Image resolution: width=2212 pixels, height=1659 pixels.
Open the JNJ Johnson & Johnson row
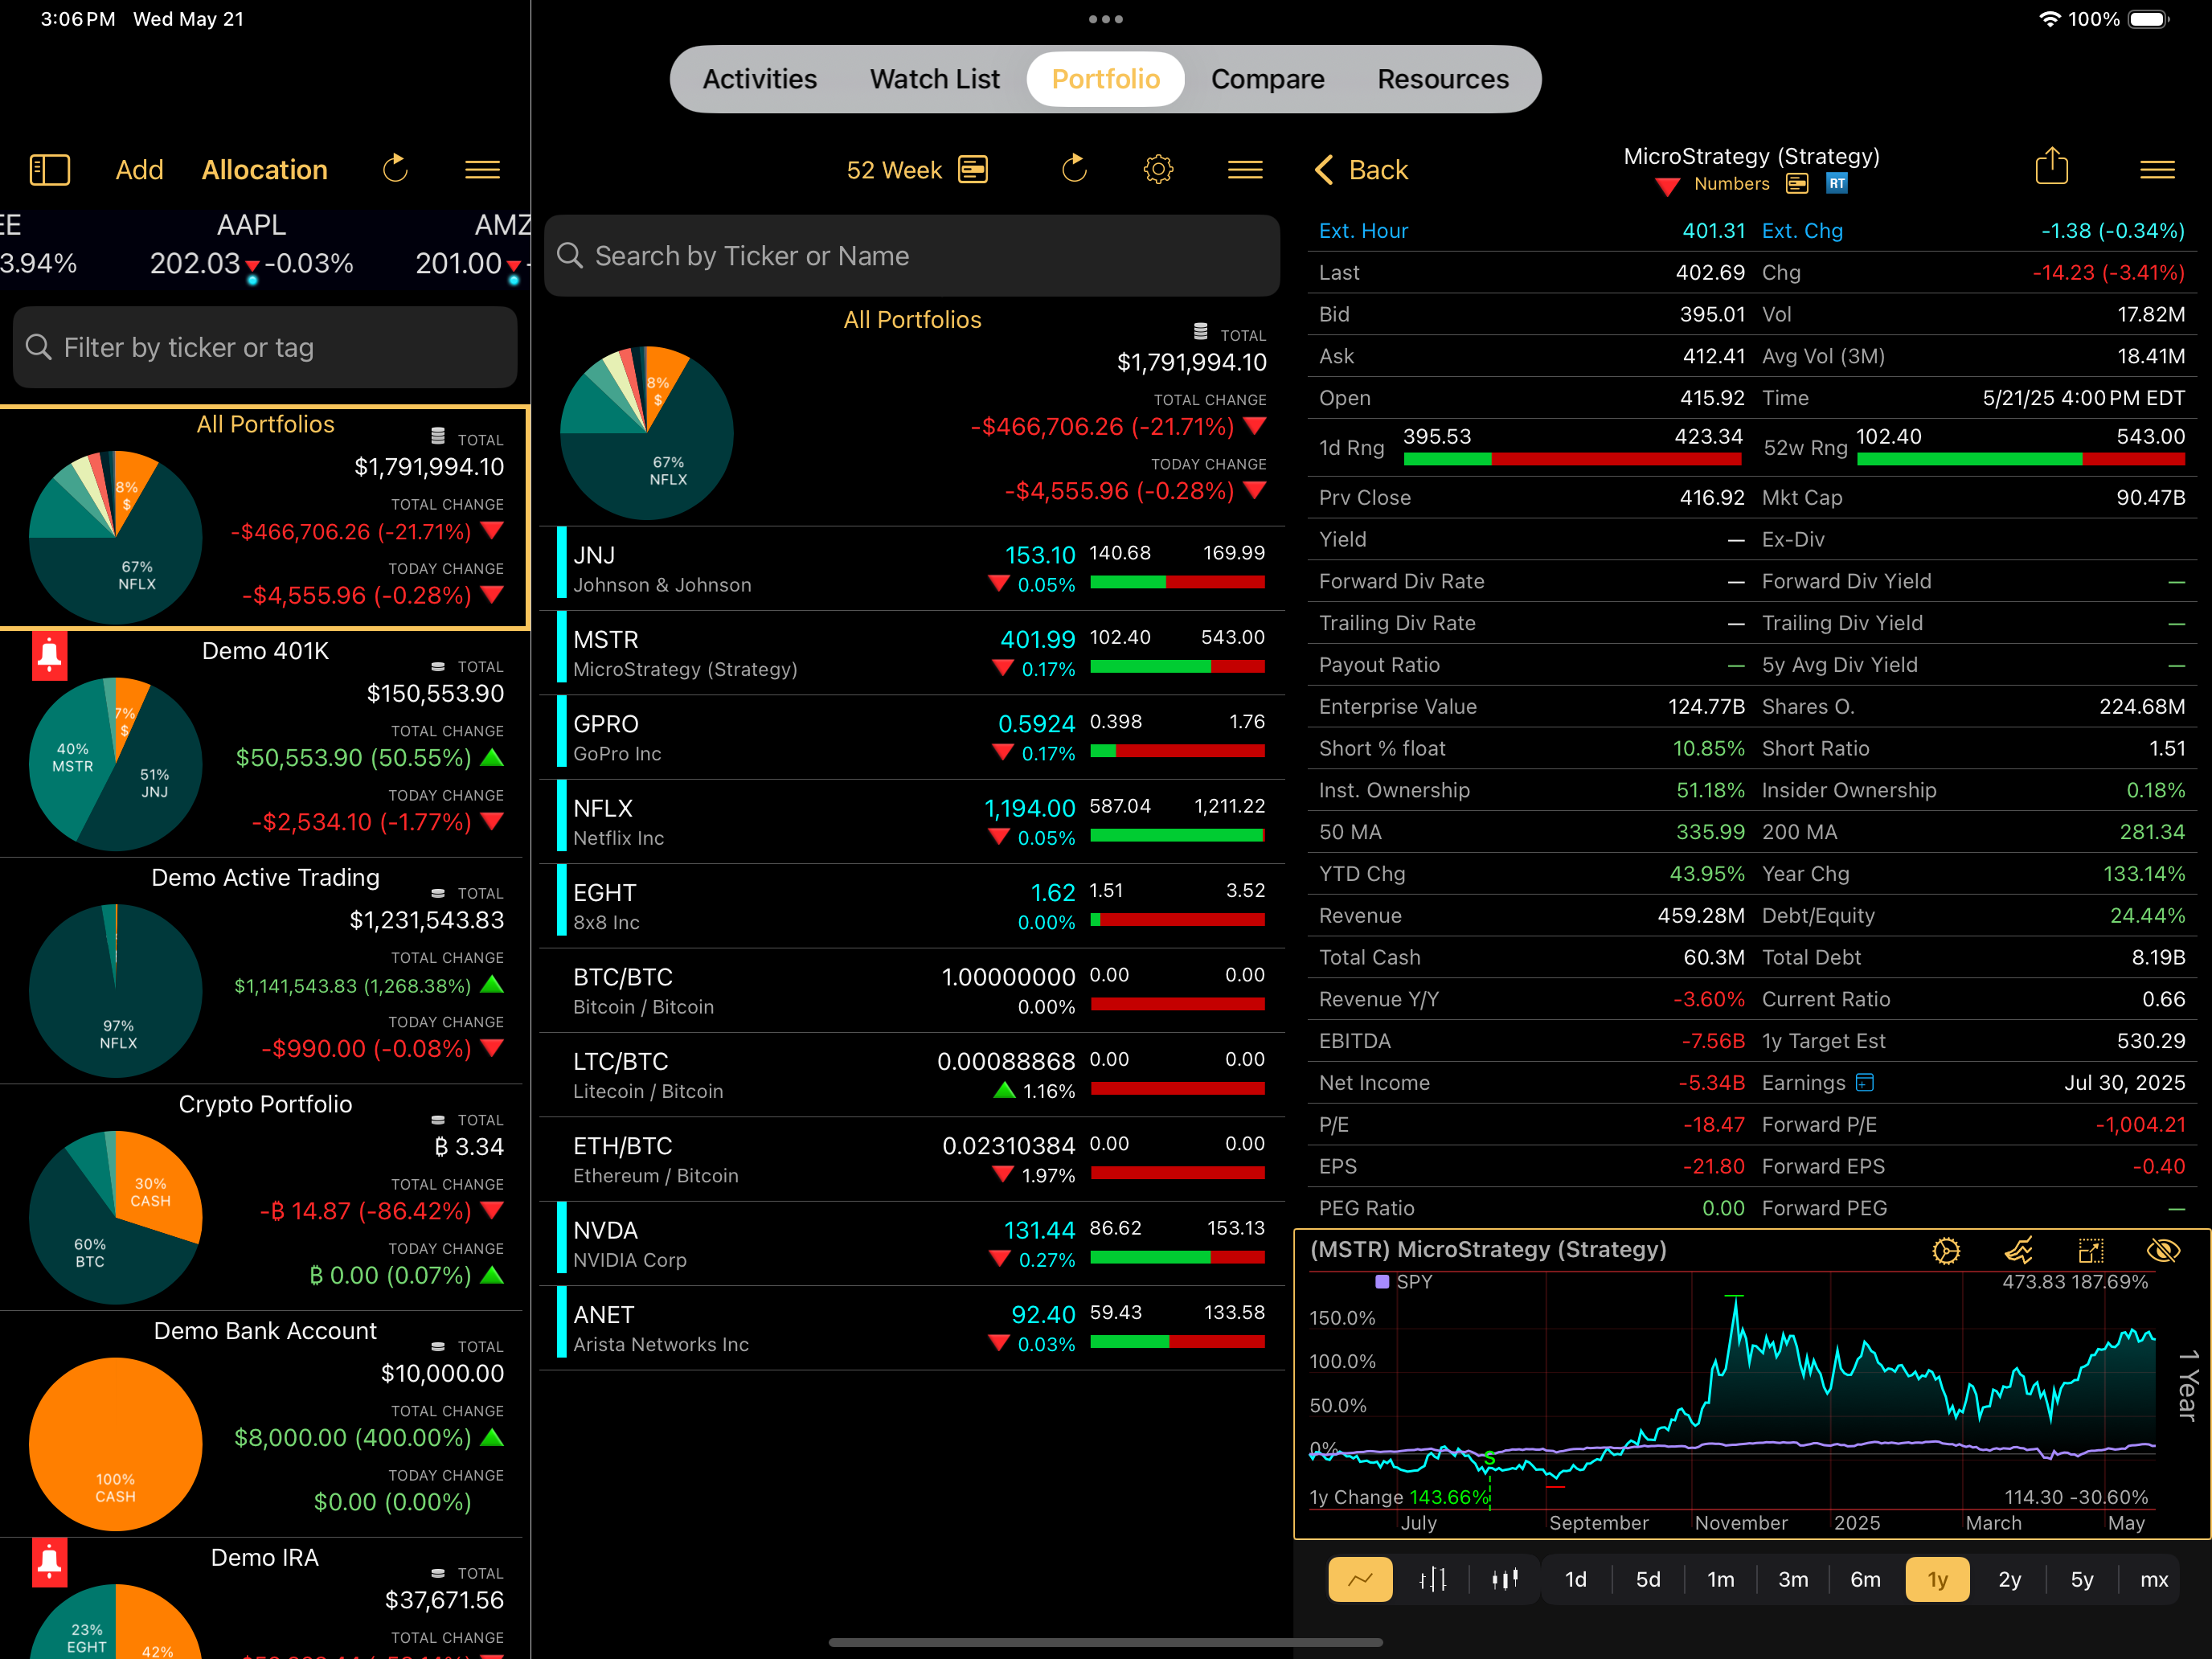(912, 569)
